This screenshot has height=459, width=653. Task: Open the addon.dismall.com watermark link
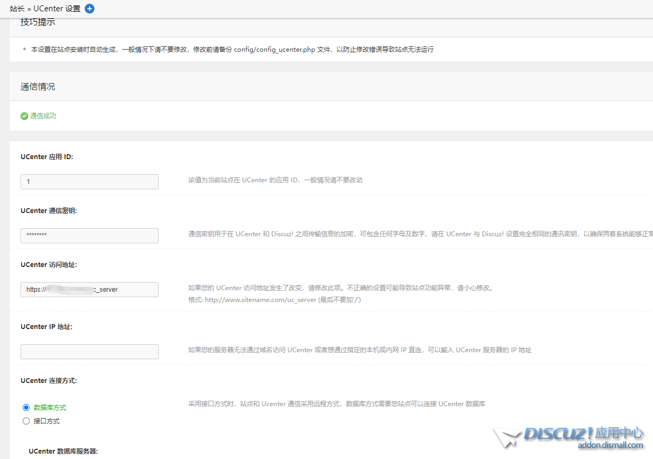click(x=610, y=446)
